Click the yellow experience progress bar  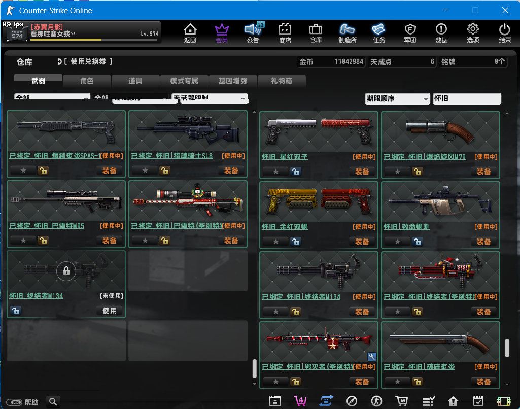pos(94,40)
